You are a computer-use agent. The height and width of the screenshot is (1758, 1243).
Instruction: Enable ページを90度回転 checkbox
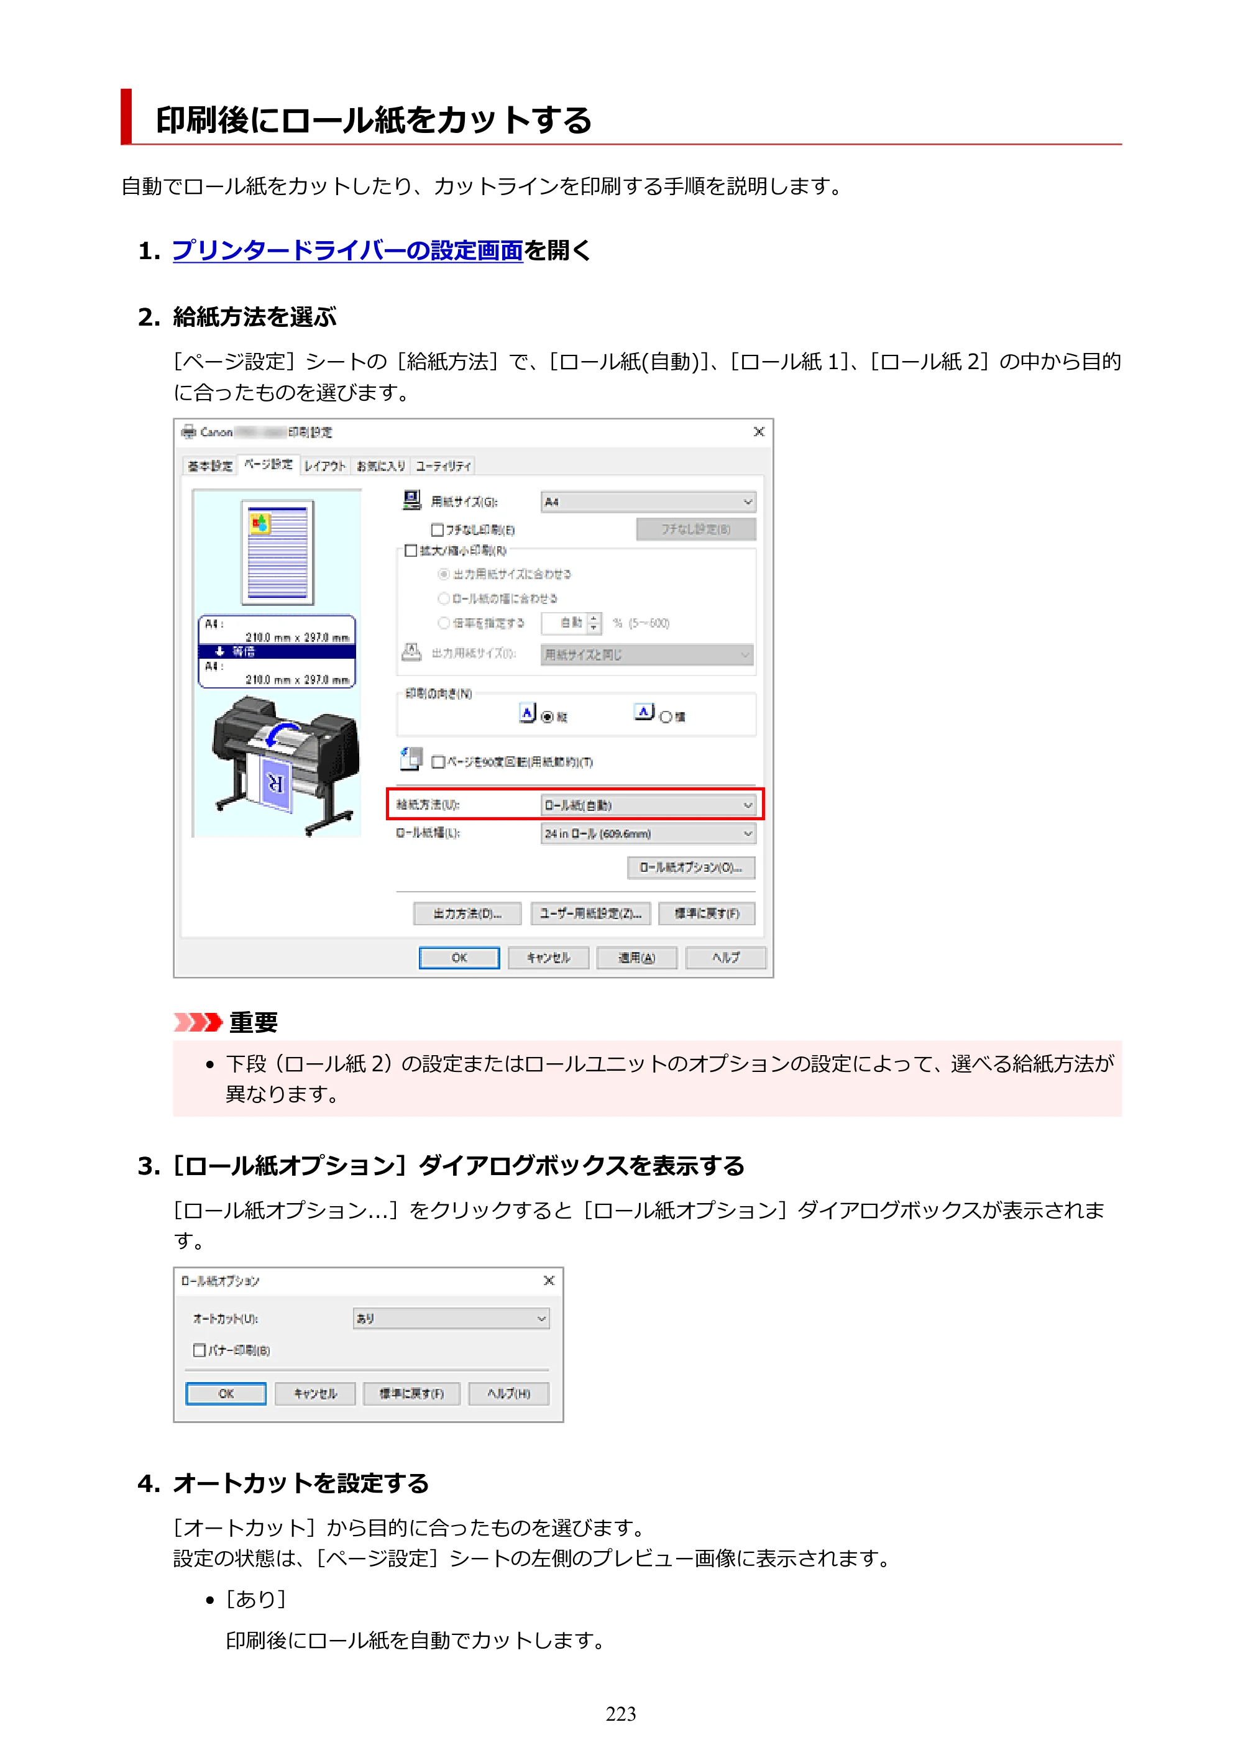(x=438, y=762)
